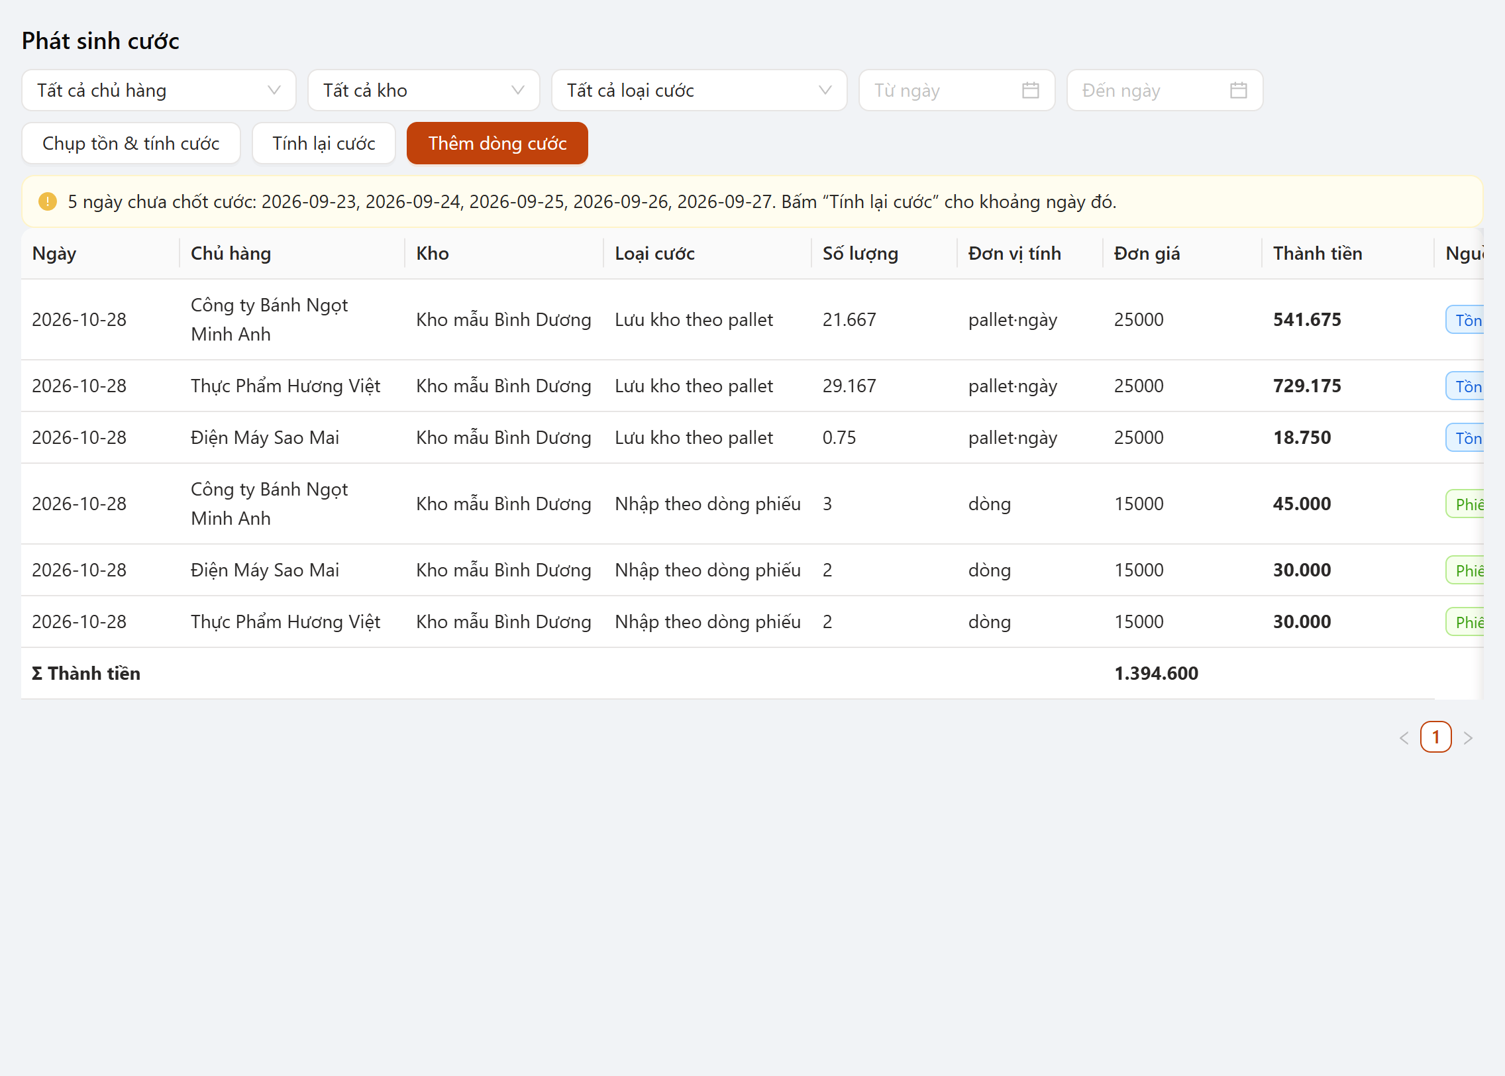Click the 'Đơn giá' column header
This screenshot has width=1505, height=1076.
pyautogui.click(x=1182, y=254)
